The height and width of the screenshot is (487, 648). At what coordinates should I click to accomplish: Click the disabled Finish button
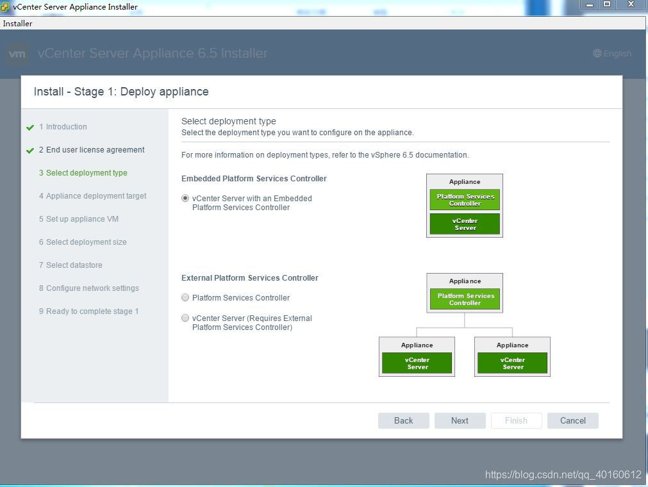[x=516, y=420]
